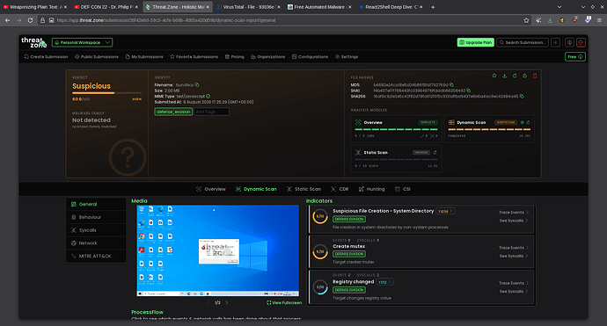The image size is (607, 326).
Task: Open the Firefox downloads icon
Action: (550, 20)
